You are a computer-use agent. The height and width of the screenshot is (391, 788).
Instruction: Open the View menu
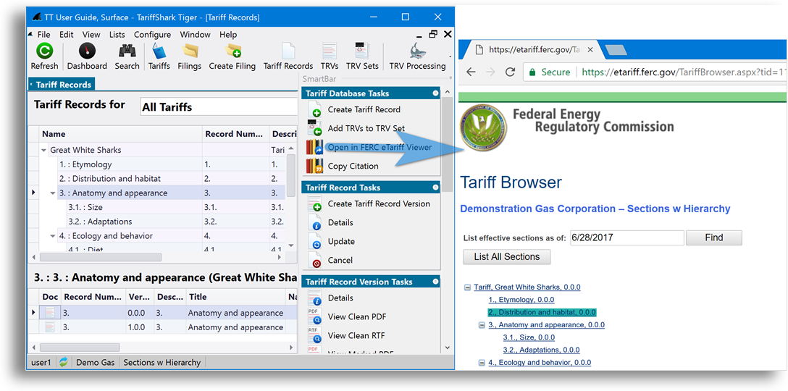[x=91, y=35]
